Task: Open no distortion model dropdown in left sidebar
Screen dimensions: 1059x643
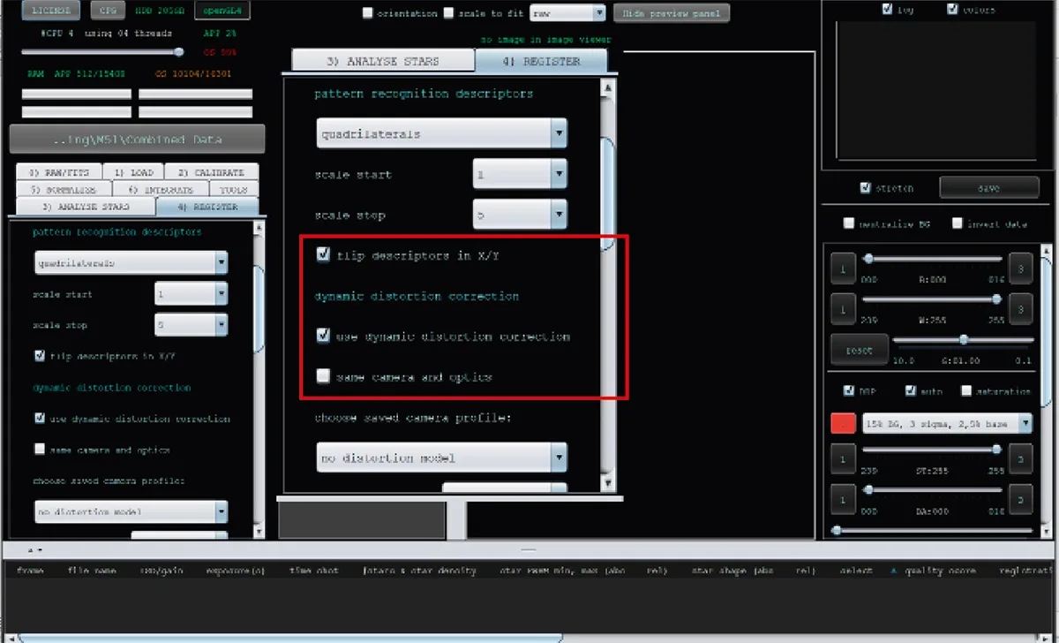Action: (131, 511)
